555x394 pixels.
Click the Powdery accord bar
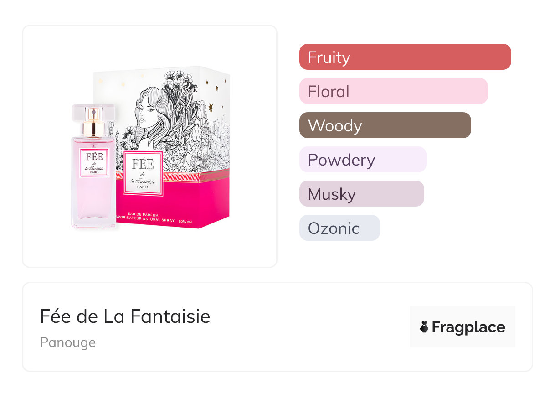(x=362, y=160)
